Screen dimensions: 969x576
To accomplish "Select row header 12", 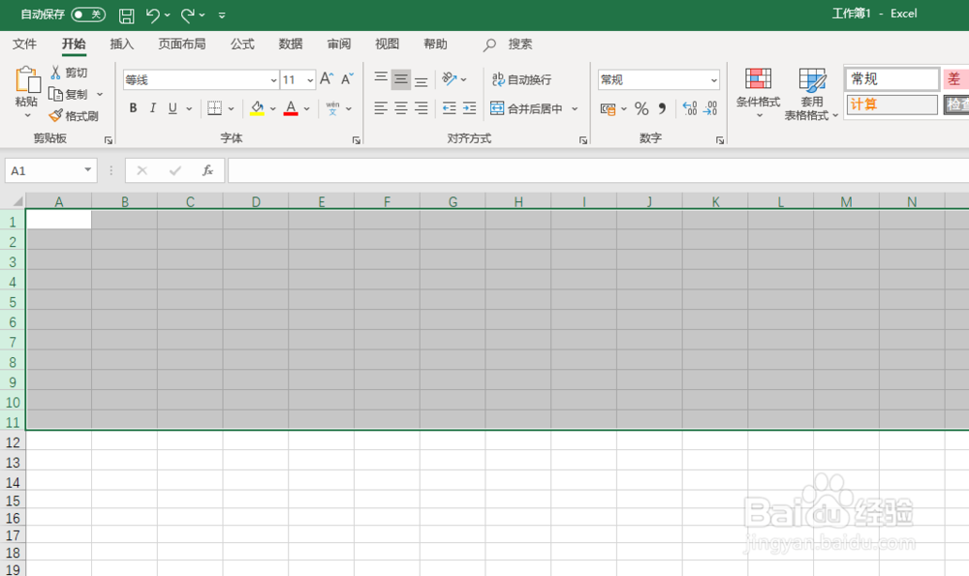I will (x=13, y=442).
